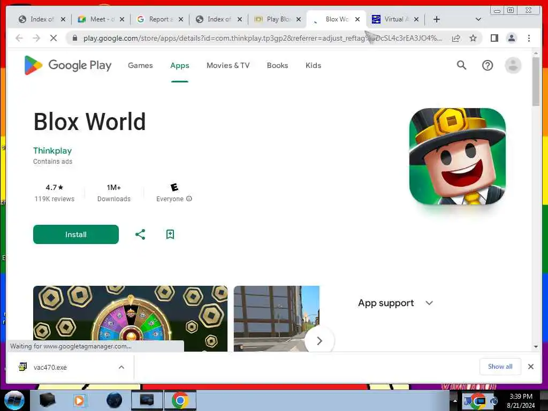Expand the App support section

(x=395, y=303)
